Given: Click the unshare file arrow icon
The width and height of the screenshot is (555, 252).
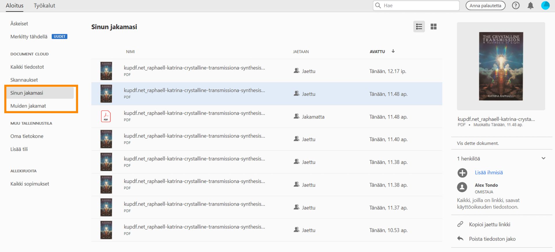Looking at the screenshot, I should (460, 238).
